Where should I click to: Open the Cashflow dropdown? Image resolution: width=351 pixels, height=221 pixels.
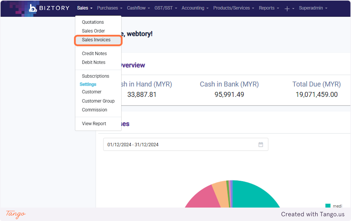click(x=138, y=8)
